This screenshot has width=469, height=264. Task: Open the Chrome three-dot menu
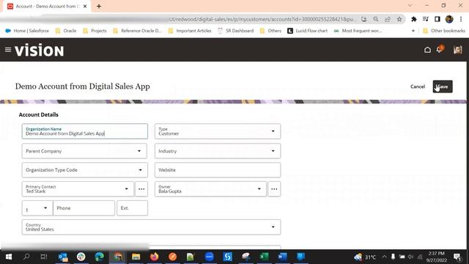(x=461, y=19)
